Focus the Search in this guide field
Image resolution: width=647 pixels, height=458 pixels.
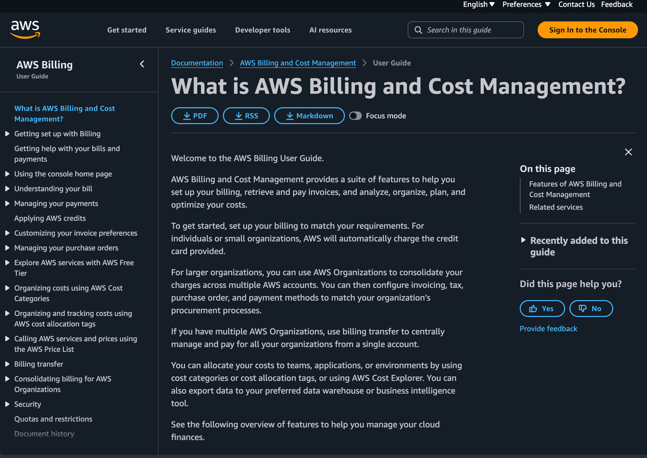(466, 30)
